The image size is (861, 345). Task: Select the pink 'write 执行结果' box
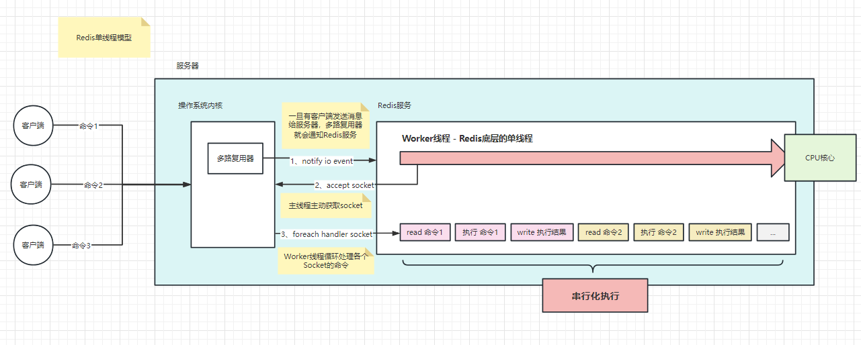[x=542, y=232]
